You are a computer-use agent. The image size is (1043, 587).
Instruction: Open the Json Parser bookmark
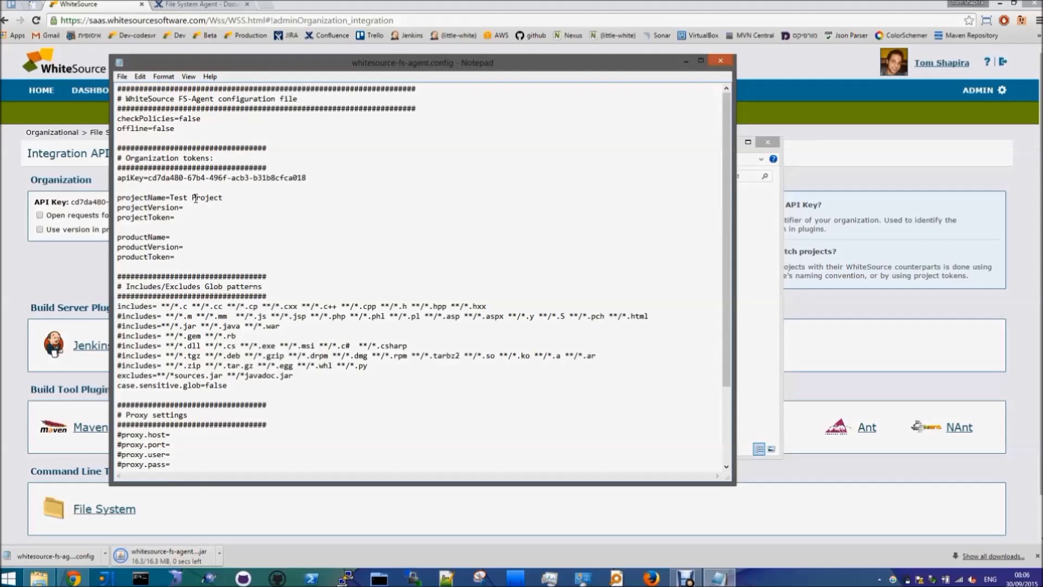[846, 35]
